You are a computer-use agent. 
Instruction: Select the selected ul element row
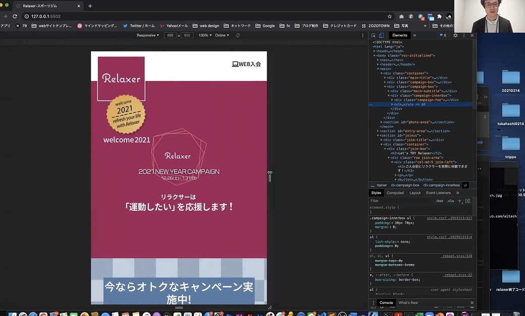coord(421,104)
